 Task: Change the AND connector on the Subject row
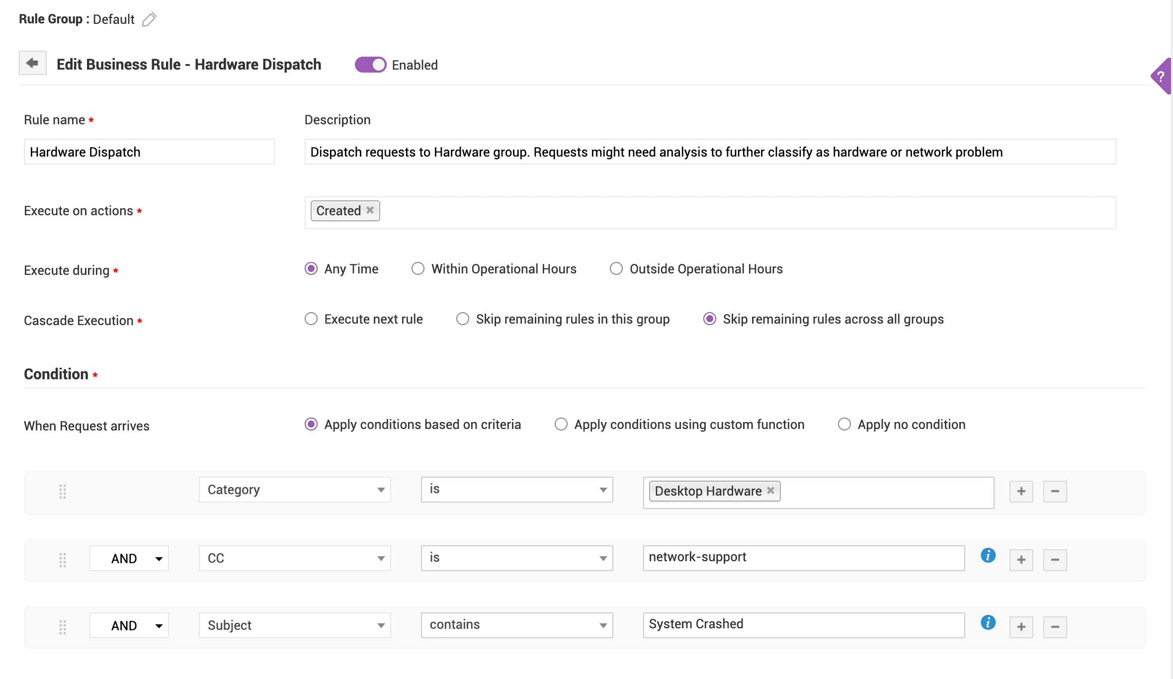tap(129, 625)
